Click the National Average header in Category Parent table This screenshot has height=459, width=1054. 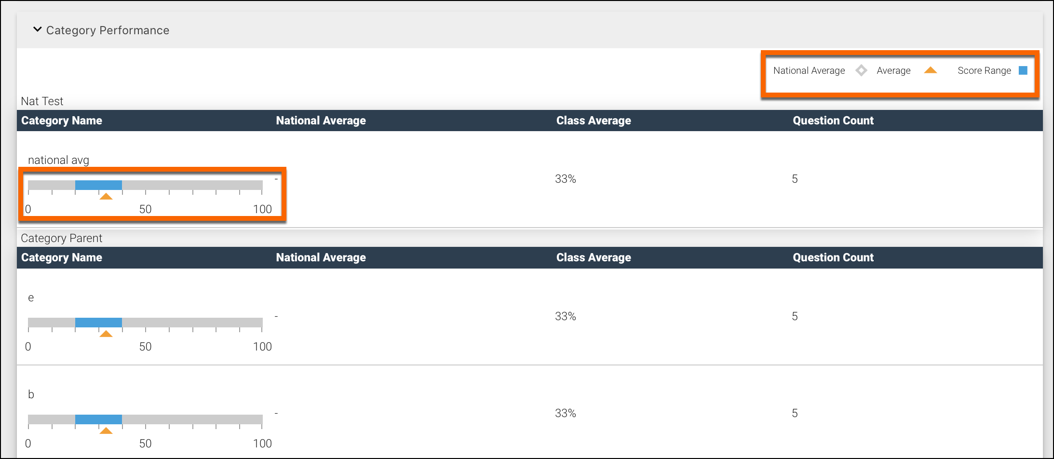coord(321,257)
